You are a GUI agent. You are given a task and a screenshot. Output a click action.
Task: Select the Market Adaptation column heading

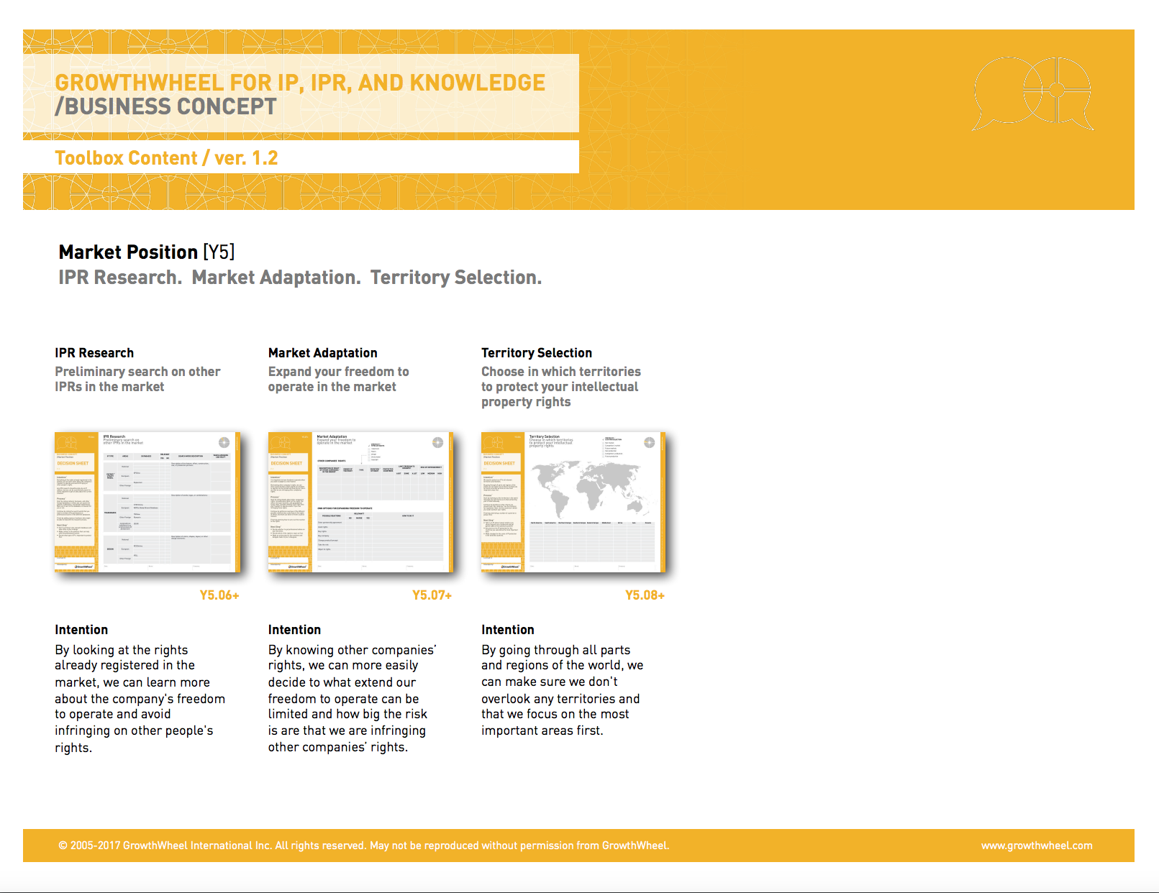pos(322,353)
